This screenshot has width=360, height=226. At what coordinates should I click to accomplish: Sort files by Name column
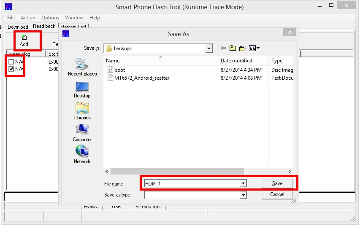point(161,61)
